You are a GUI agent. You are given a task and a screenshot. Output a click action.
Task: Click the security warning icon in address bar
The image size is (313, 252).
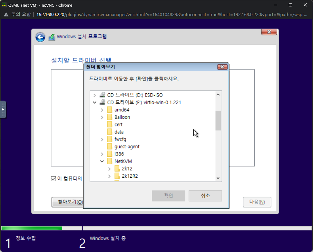click(6, 14)
